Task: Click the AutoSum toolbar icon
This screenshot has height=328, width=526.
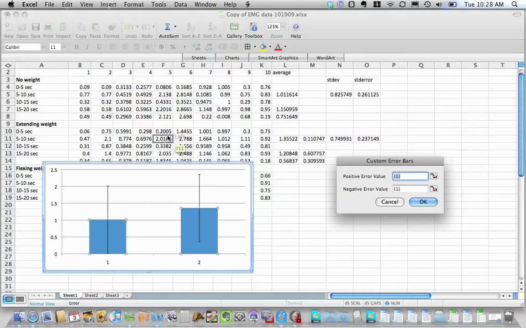Action: [x=167, y=27]
